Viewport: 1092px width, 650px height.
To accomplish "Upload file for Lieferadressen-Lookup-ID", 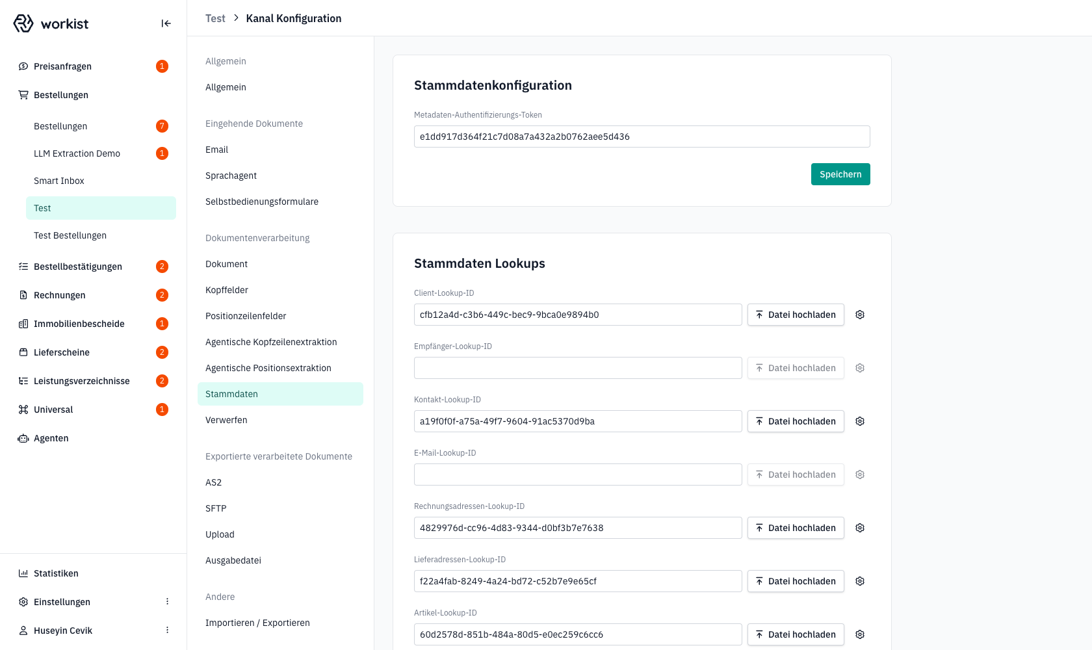I will [796, 581].
